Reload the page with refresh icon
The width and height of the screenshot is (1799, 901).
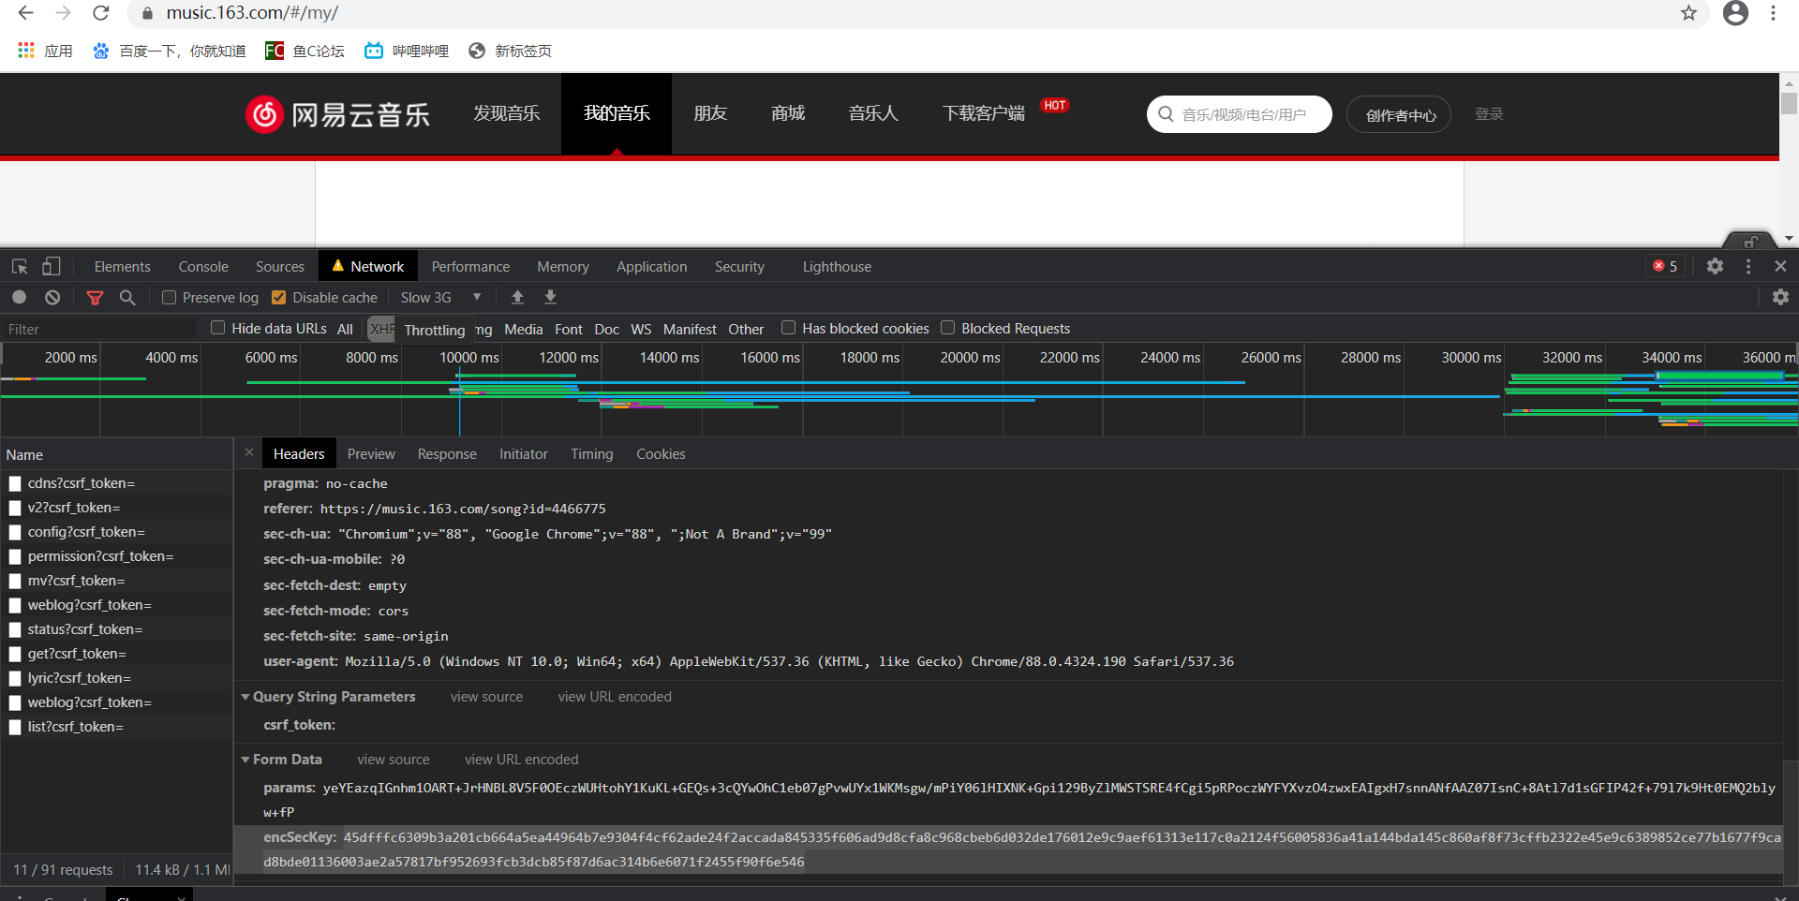click(x=101, y=13)
